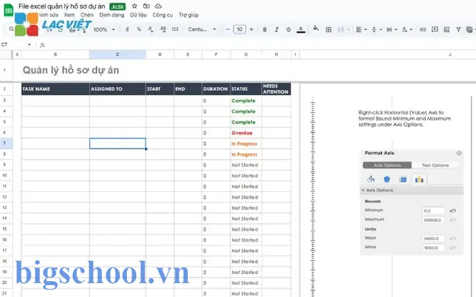The image size is (476, 297).
Task: Click the effects pentagon icon
Action: tap(387, 179)
